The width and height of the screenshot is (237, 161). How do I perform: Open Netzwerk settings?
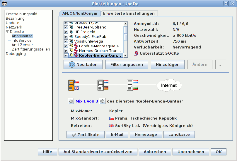[x=14, y=27]
